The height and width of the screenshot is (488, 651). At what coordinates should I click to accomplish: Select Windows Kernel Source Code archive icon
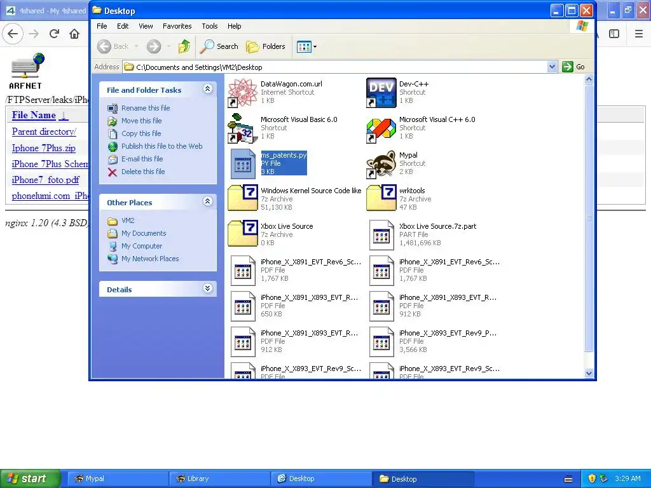pyautogui.click(x=243, y=199)
